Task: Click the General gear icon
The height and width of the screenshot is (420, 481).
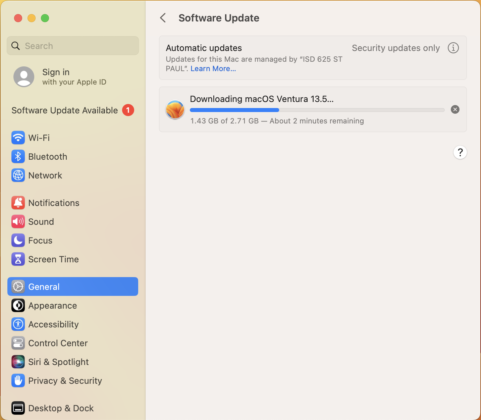Action: [18, 286]
